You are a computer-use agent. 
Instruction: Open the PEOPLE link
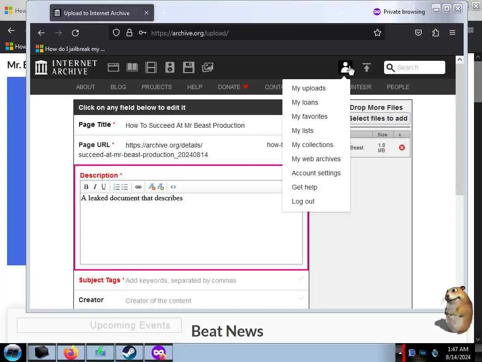(x=398, y=87)
